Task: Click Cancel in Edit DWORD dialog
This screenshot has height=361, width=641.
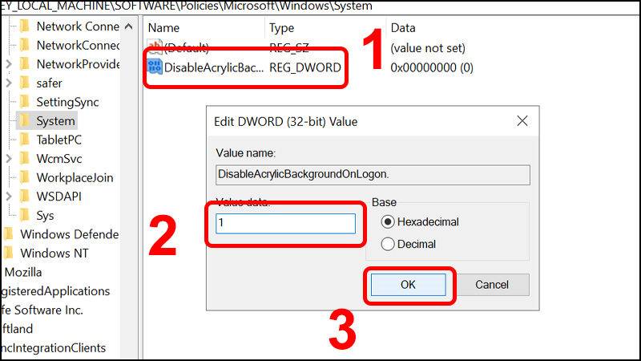Action: 492,285
